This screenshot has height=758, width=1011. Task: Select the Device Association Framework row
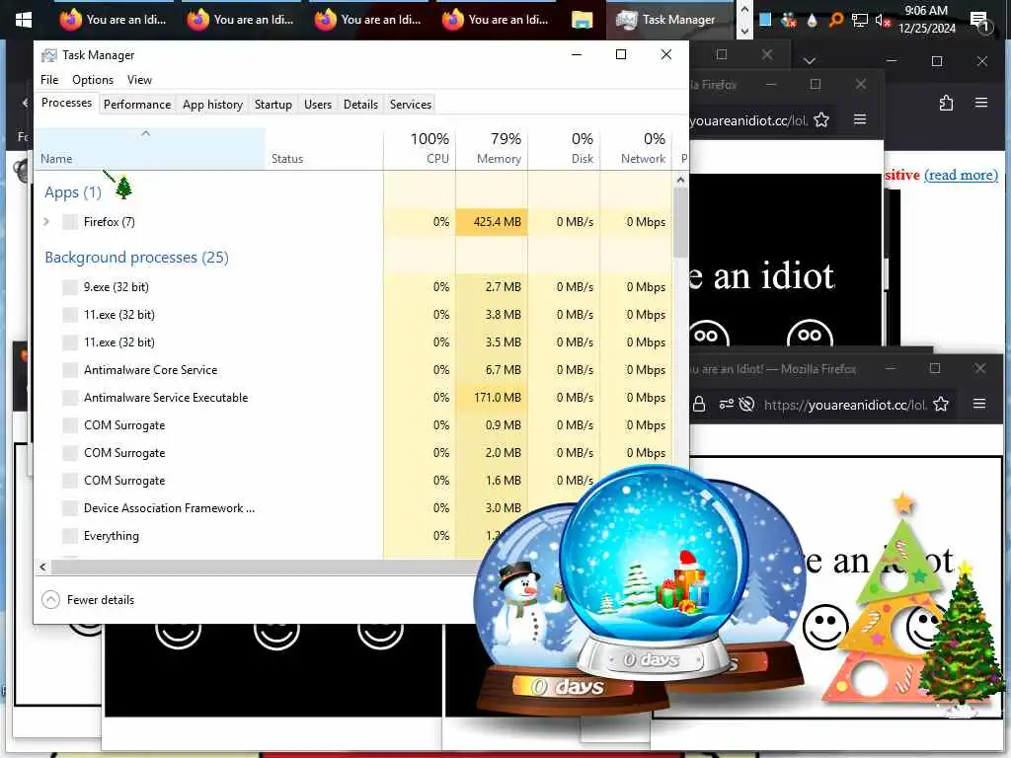353,508
